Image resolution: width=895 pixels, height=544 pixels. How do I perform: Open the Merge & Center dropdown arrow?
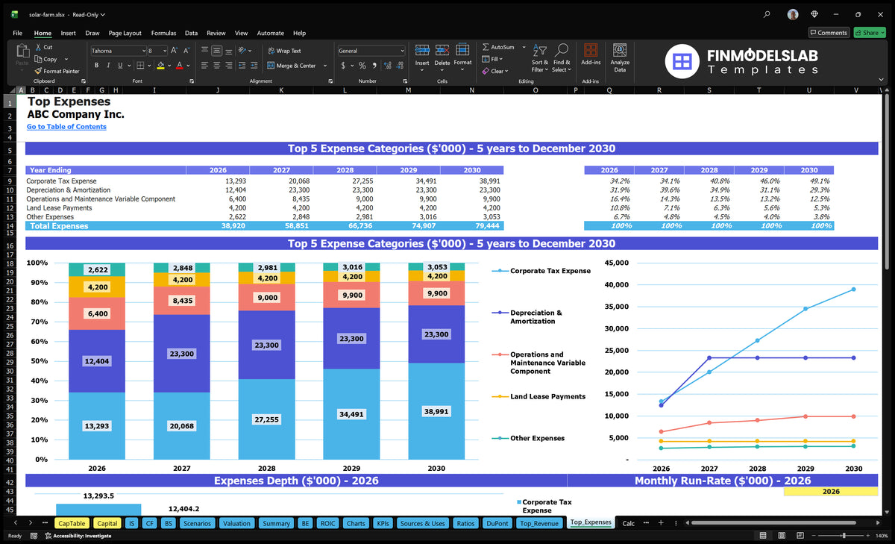click(325, 66)
